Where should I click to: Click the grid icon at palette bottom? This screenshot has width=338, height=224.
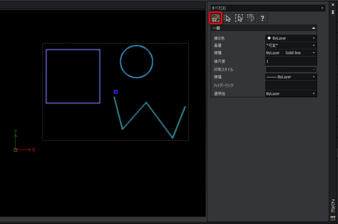pos(333,218)
